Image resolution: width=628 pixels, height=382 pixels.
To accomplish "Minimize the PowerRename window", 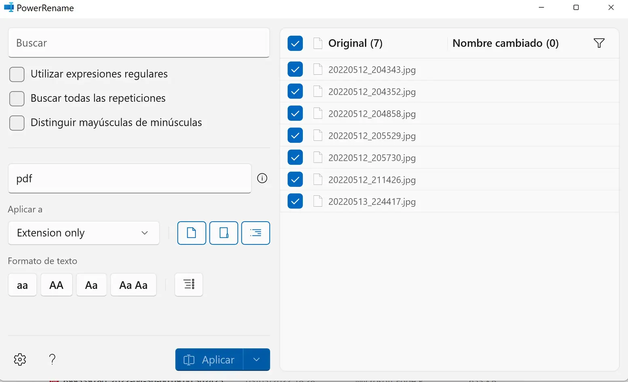I will 541,8.
